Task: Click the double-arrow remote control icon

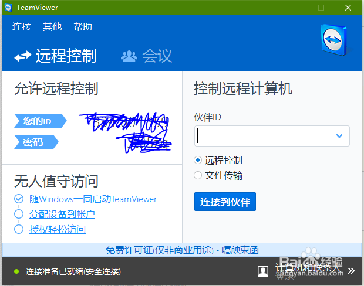Action: coord(22,56)
